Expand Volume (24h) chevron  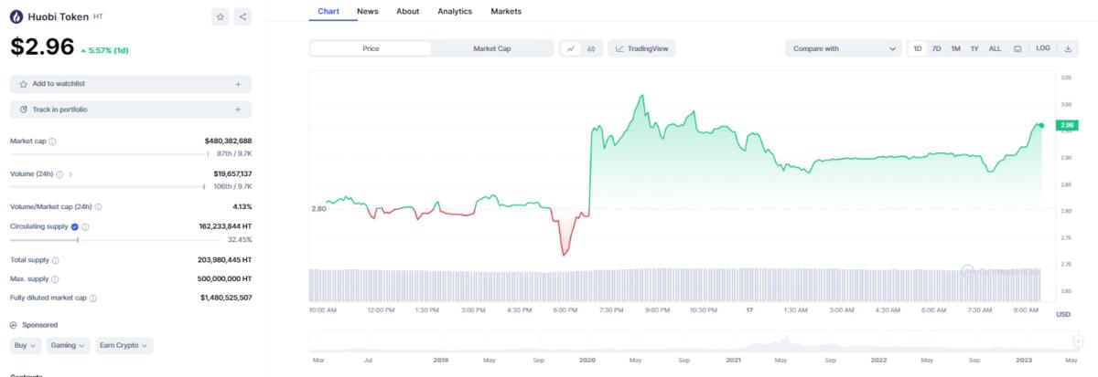tap(70, 173)
